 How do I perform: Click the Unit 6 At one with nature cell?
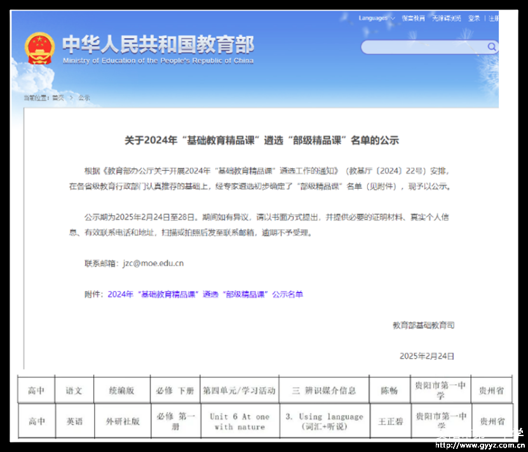pos(240,422)
